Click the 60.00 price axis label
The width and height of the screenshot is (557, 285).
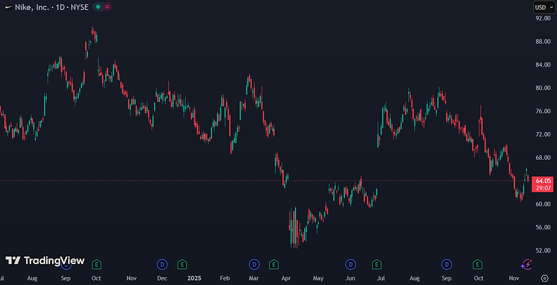pyautogui.click(x=543, y=204)
